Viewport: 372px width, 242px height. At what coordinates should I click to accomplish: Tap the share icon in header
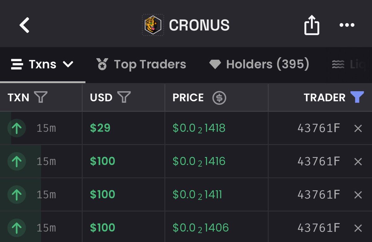coord(312,25)
